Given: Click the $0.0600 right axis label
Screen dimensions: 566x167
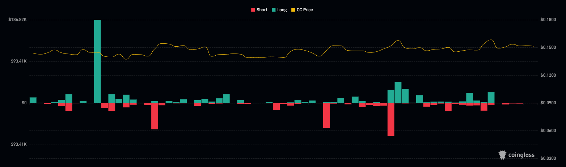Looking at the screenshot, I should tap(548, 130).
